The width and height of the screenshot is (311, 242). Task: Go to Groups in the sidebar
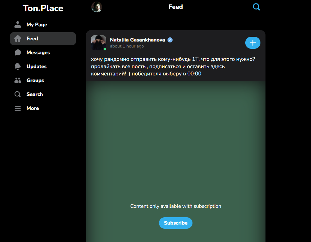tap(35, 80)
